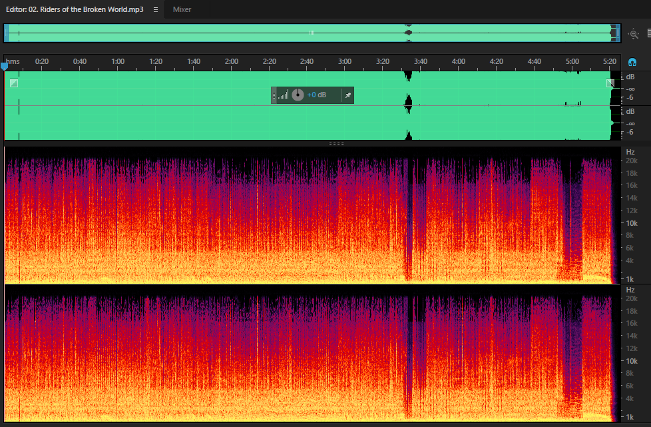Toggle the blue headphones icon by the ruler

(x=632, y=63)
